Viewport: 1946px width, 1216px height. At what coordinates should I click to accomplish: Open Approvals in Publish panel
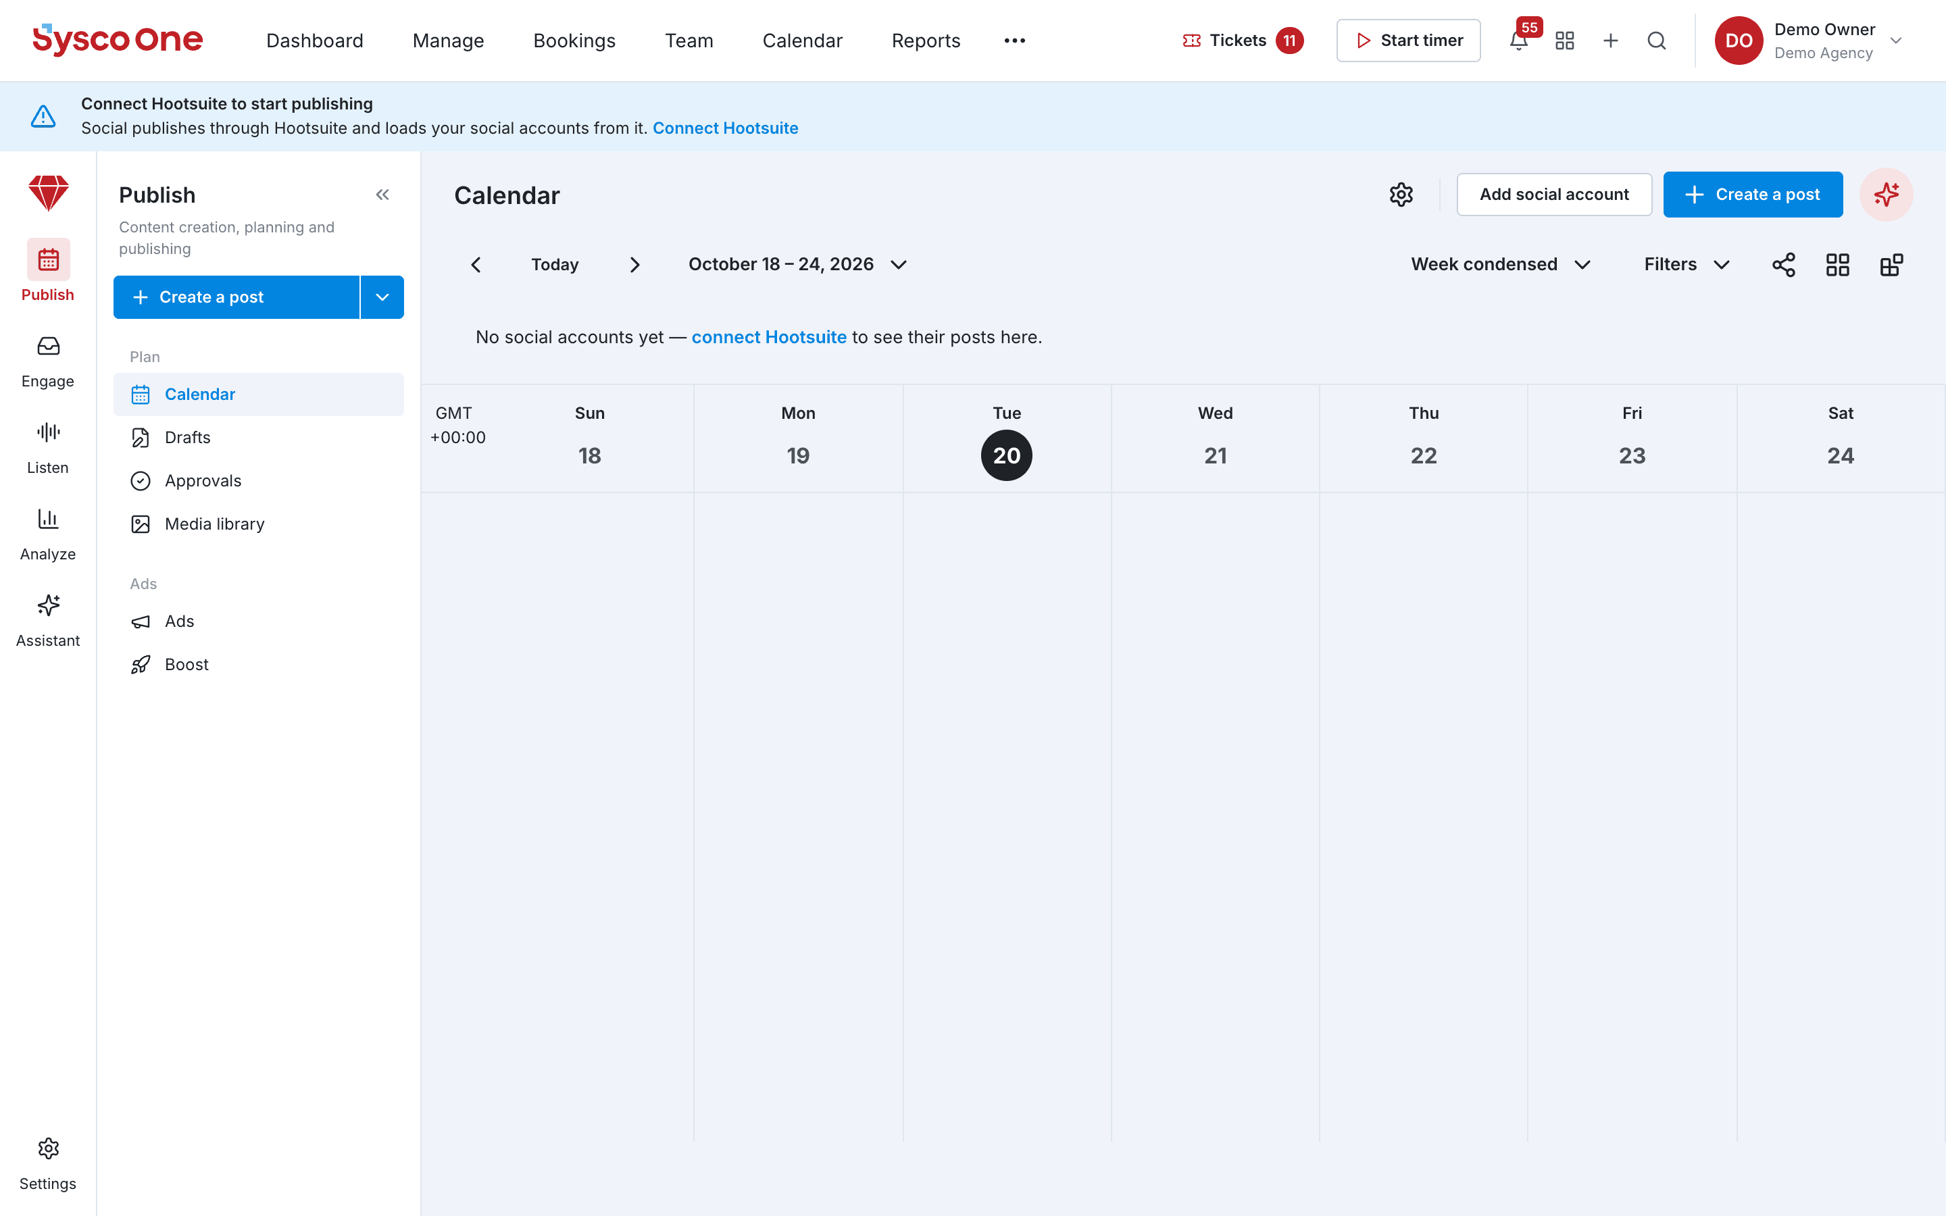[258, 481]
